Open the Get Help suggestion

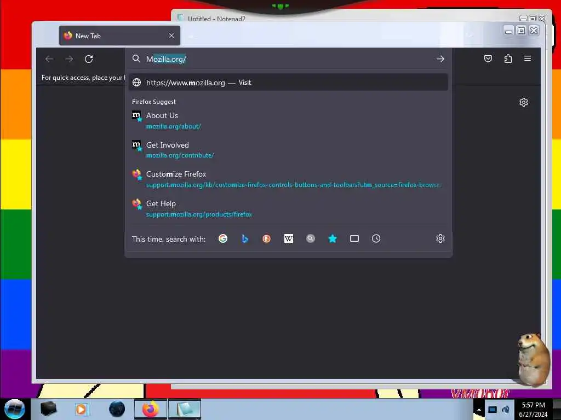pos(288,208)
